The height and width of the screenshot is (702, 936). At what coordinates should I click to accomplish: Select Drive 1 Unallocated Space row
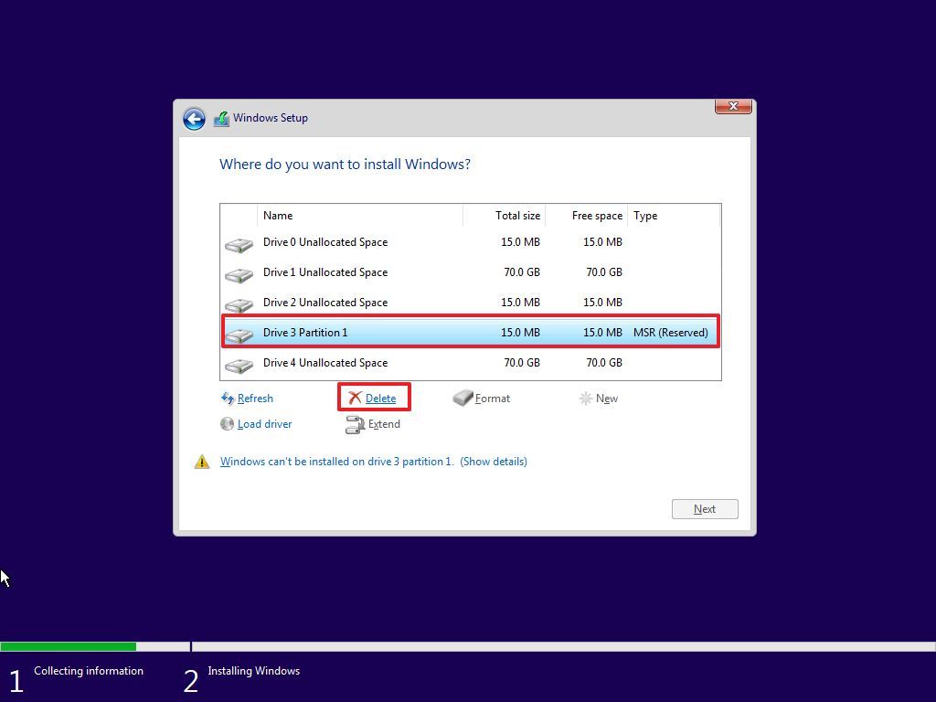[x=411, y=272]
